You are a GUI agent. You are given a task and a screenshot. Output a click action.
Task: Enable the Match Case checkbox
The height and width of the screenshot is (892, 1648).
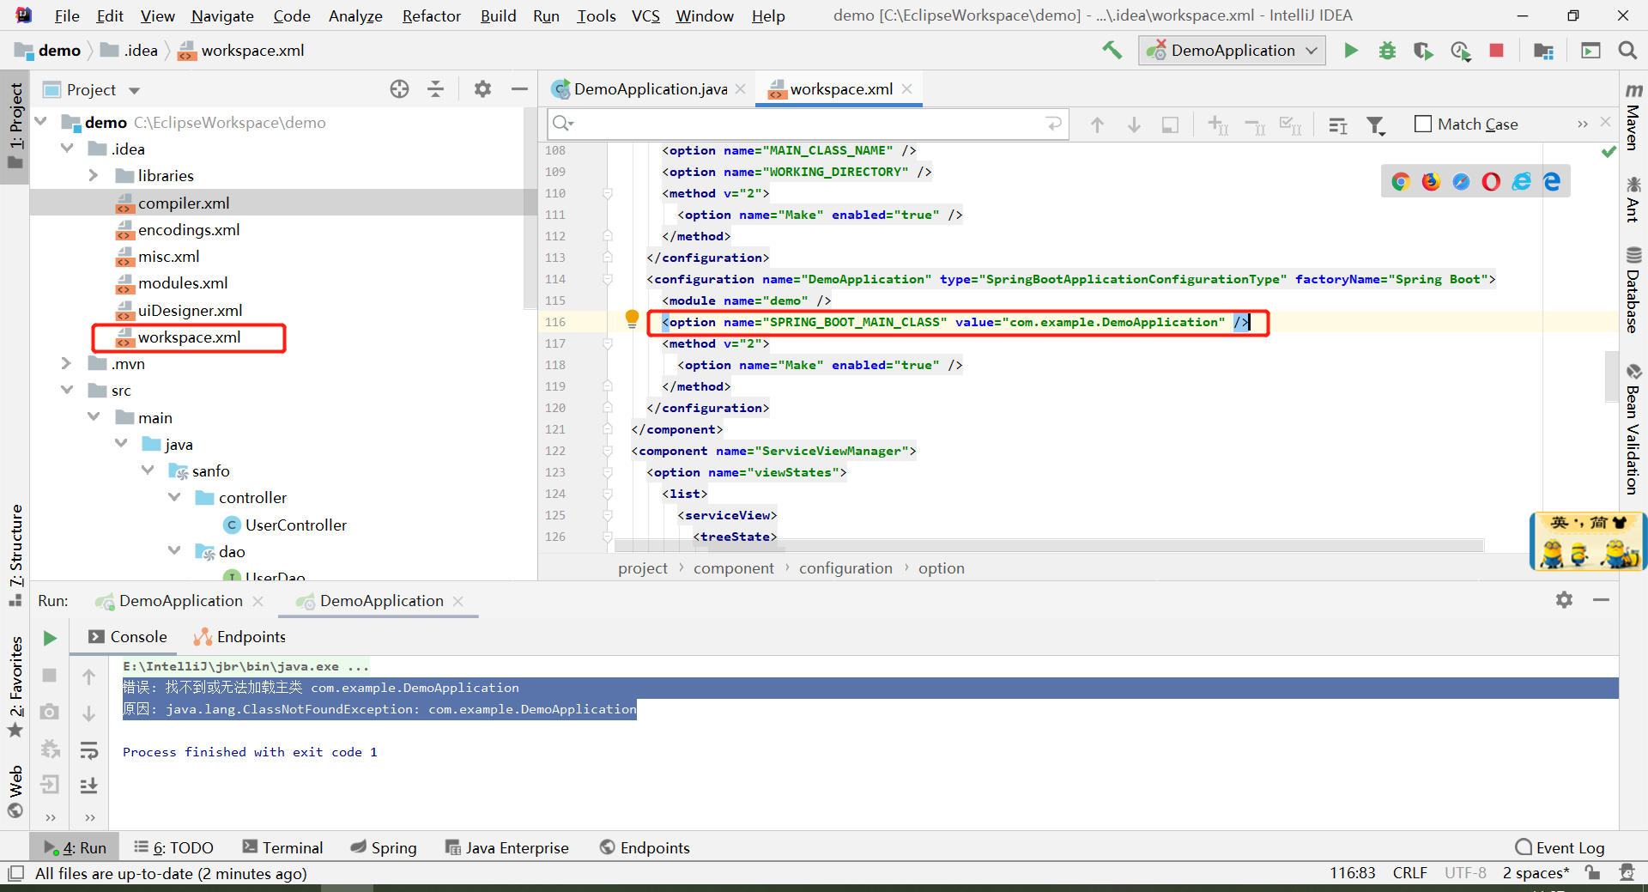(x=1422, y=124)
